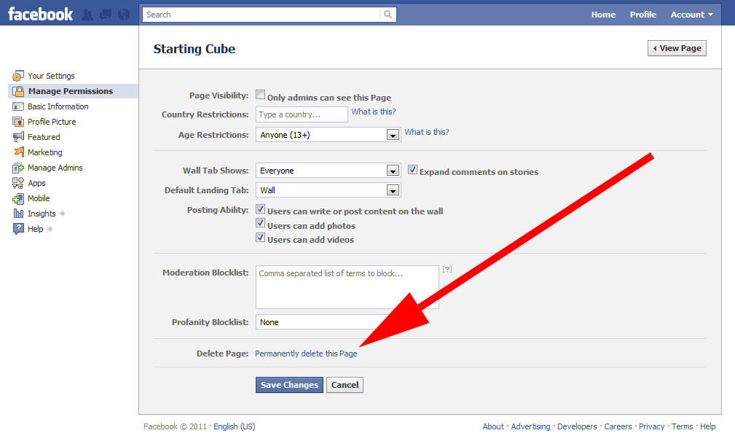The width and height of the screenshot is (735, 441).
Task: Enable Only admins can see this Page
Action: point(261,95)
